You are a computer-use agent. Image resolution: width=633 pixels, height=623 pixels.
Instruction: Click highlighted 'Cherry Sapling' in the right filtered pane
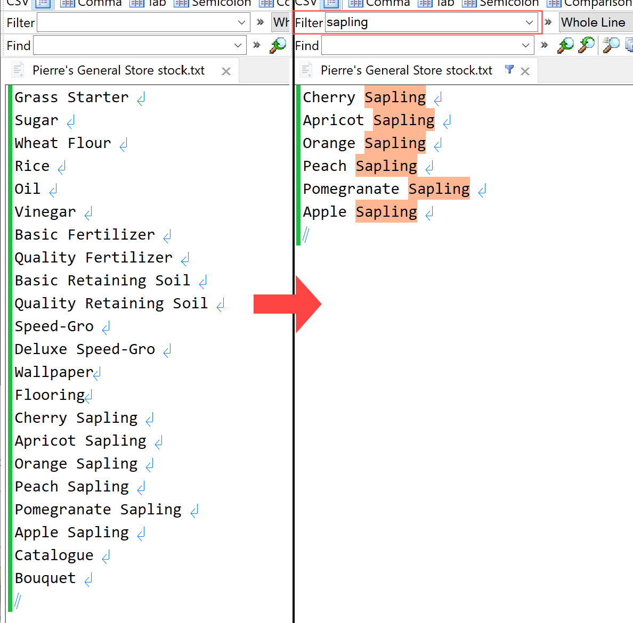(364, 97)
